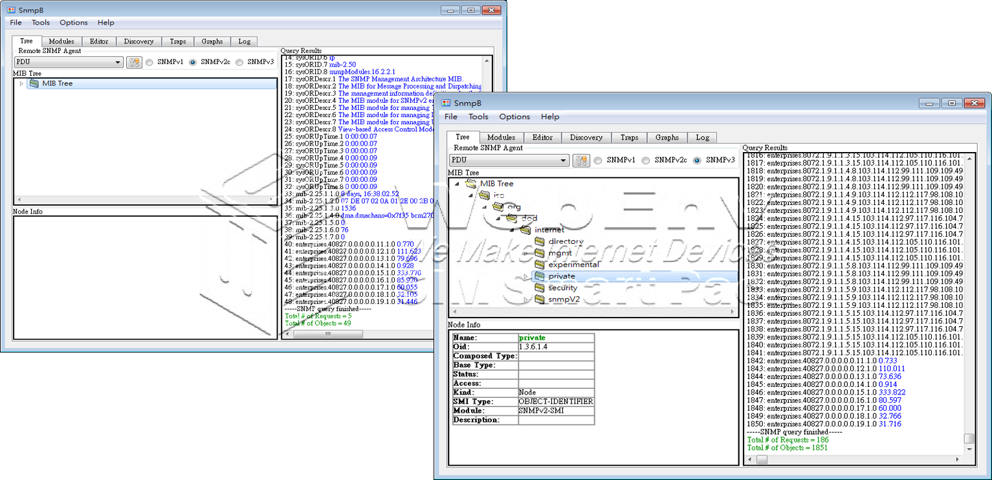Click MIB Tree root folder icon in front window
Image resolution: width=992 pixels, height=480 pixels.
click(x=470, y=183)
